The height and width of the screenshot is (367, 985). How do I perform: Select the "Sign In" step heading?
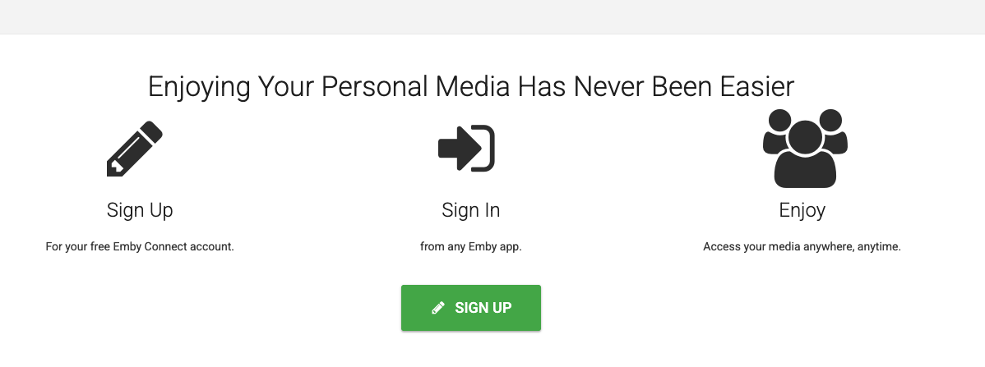(470, 210)
